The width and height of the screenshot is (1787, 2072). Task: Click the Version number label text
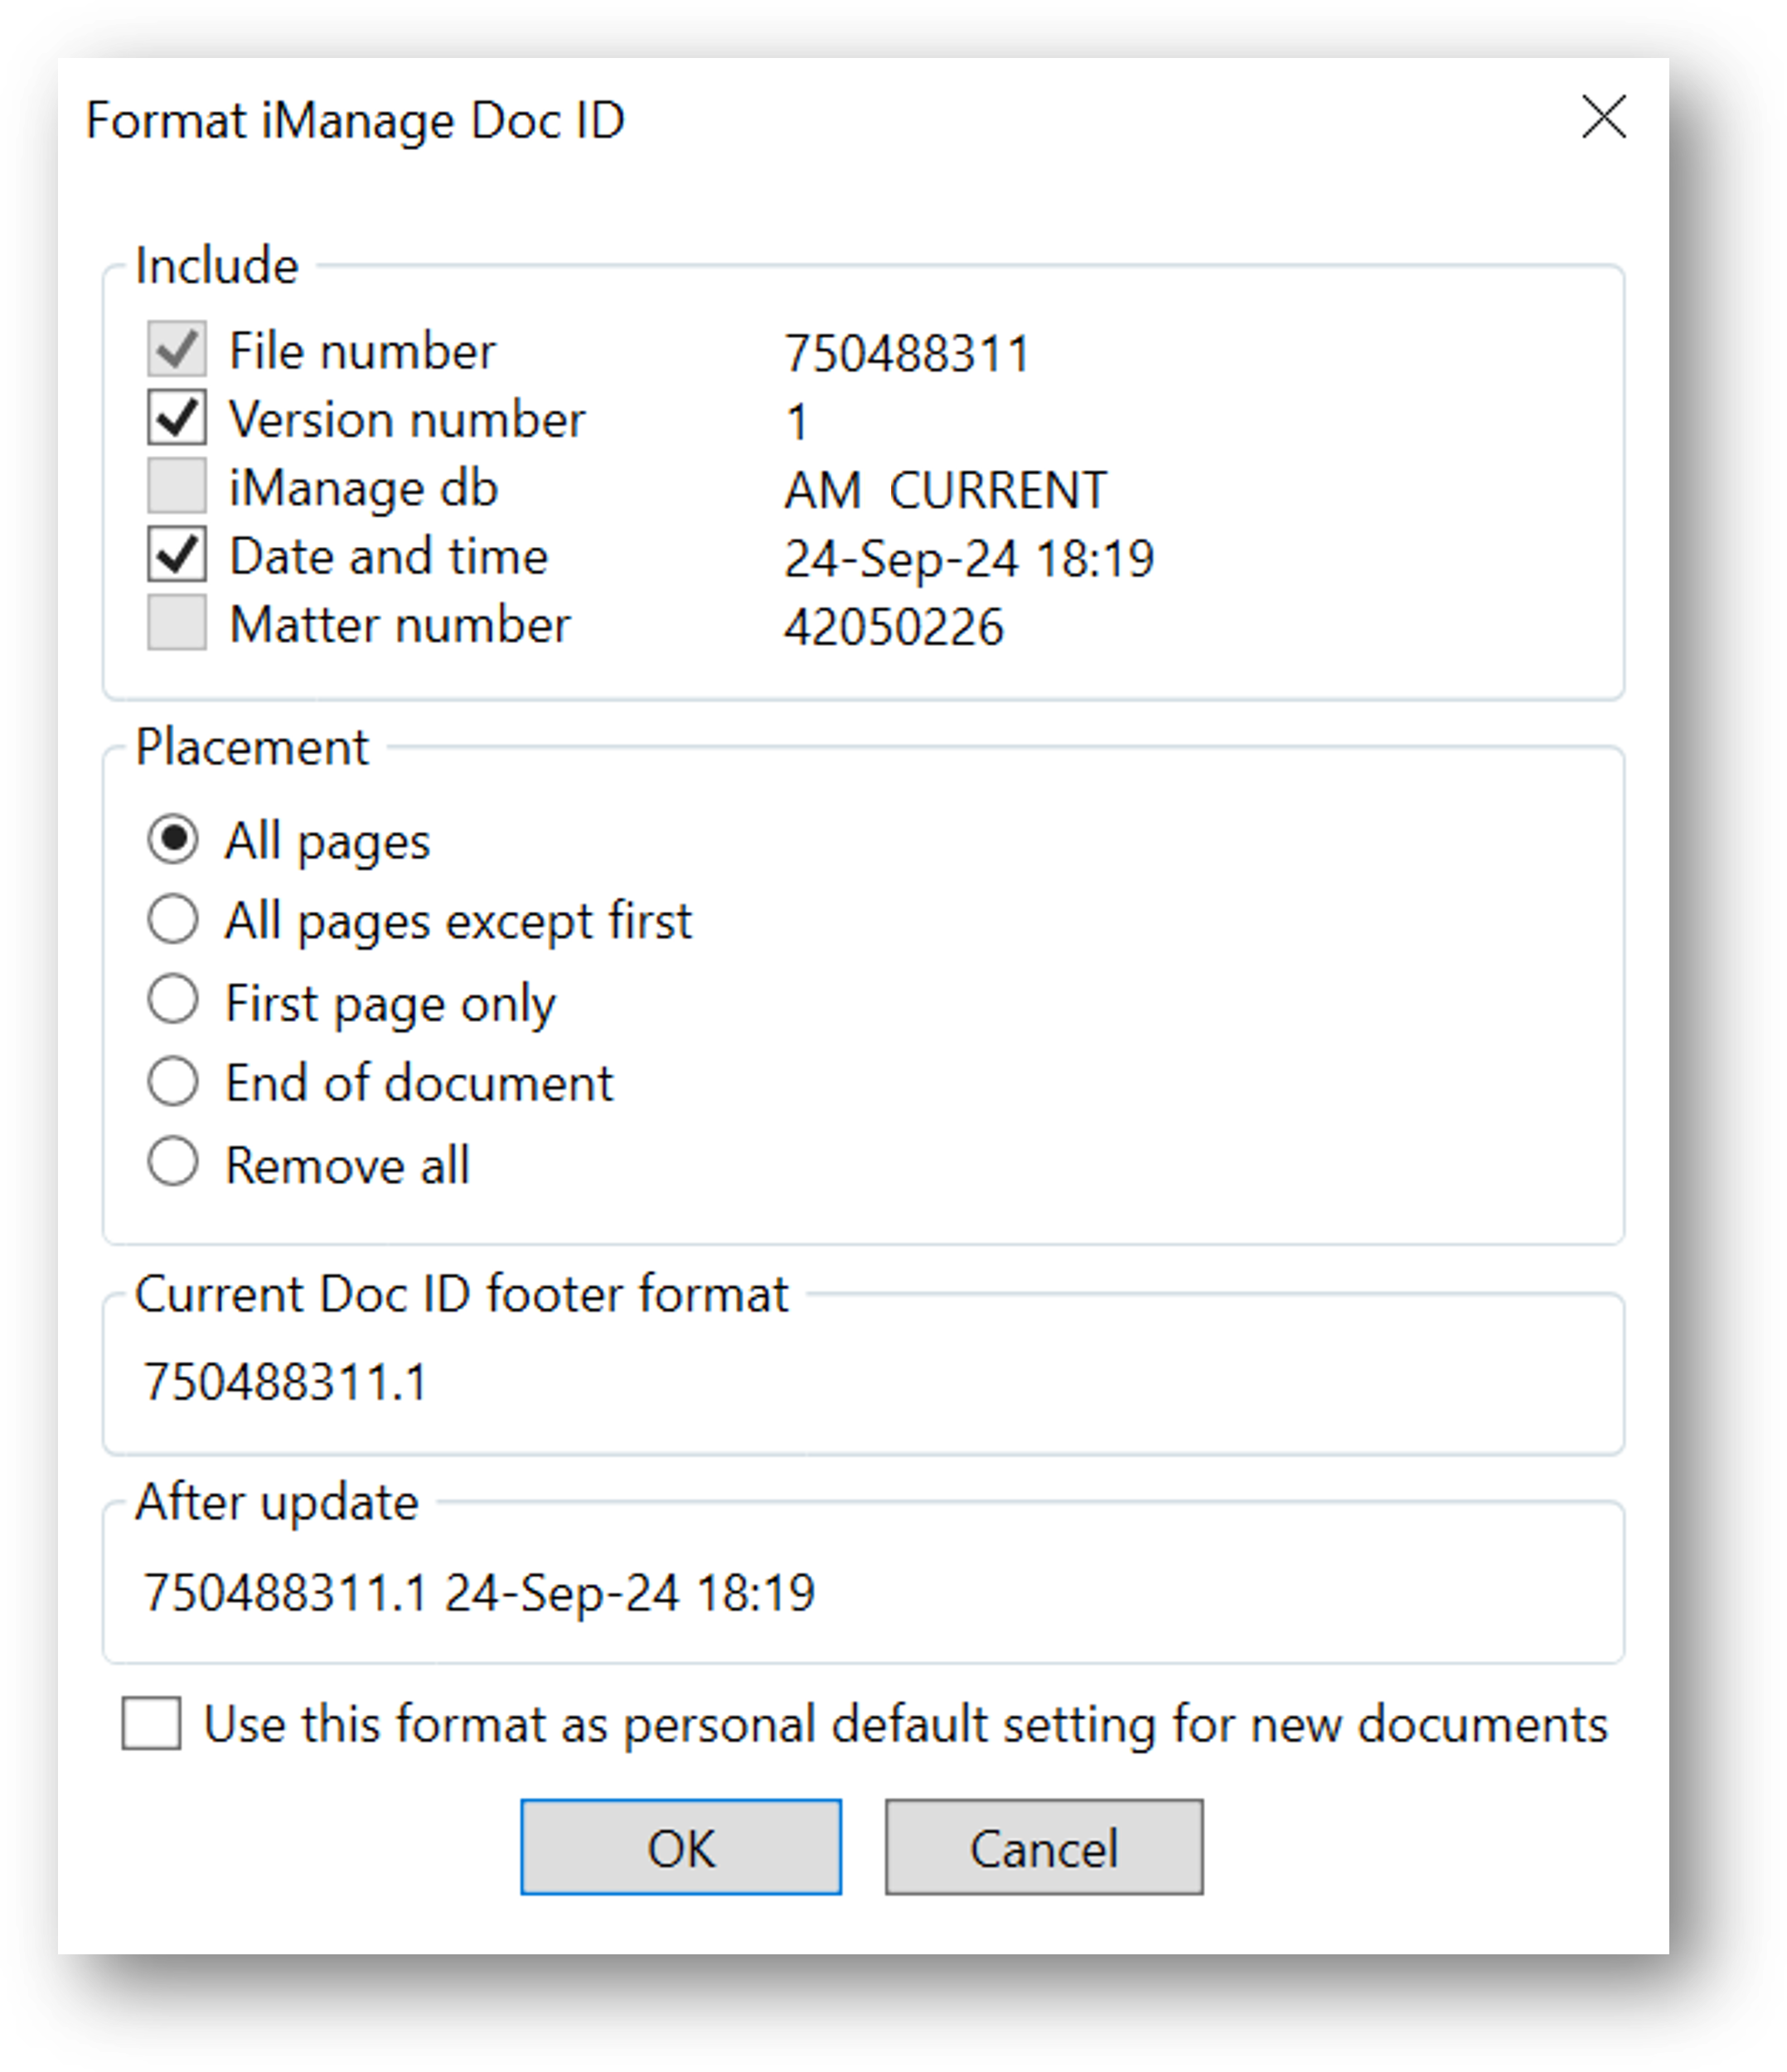pyautogui.click(x=407, y=419)
